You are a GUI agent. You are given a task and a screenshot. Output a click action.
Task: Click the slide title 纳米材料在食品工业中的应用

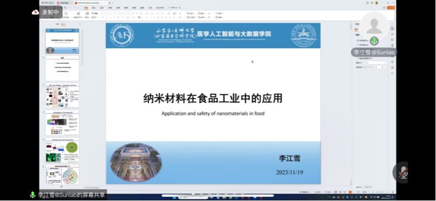pyautogui.click(x=213, y=98)
